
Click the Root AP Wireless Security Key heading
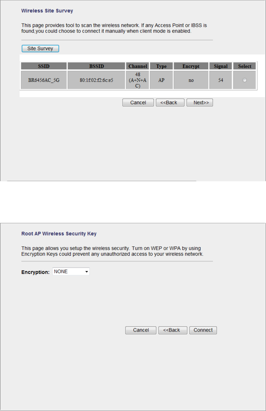click(x=59, y=234)
